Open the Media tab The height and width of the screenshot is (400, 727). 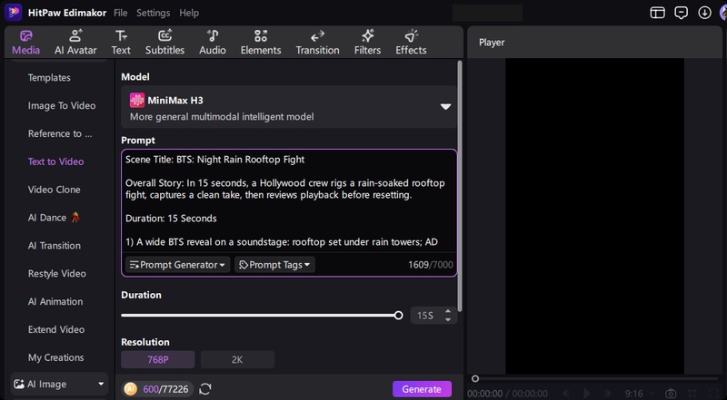26,43
